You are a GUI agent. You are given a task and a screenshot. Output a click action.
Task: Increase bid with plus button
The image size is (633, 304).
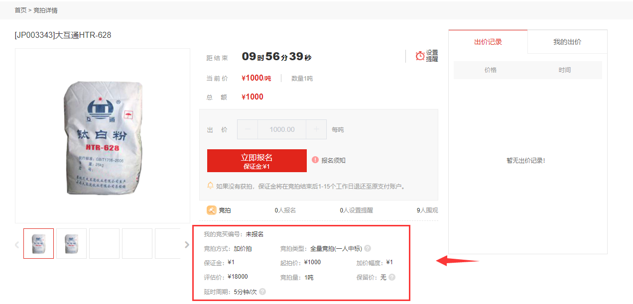[x=316, y=129]
